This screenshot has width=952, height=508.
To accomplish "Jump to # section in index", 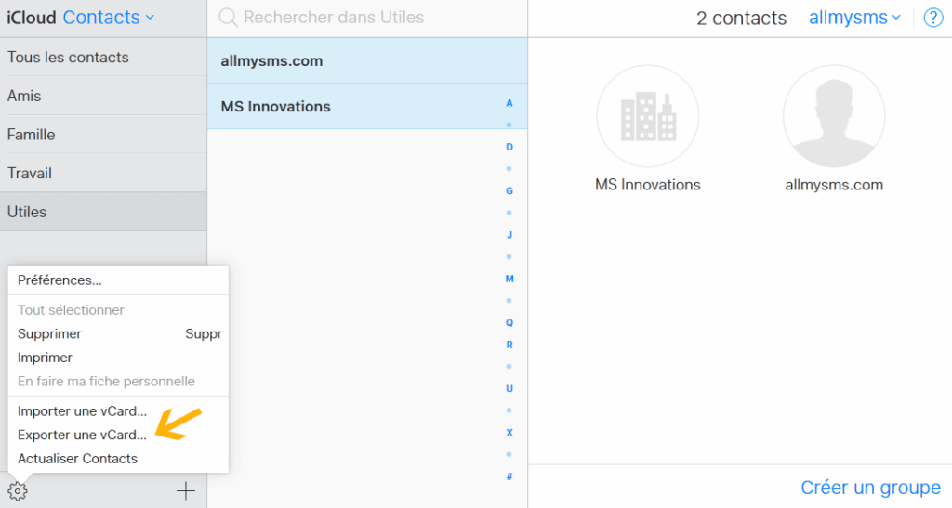I will pos(509,476).
